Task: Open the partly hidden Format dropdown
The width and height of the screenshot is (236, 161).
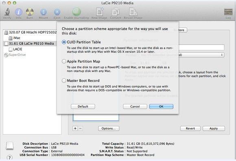Action: point(201,55)
